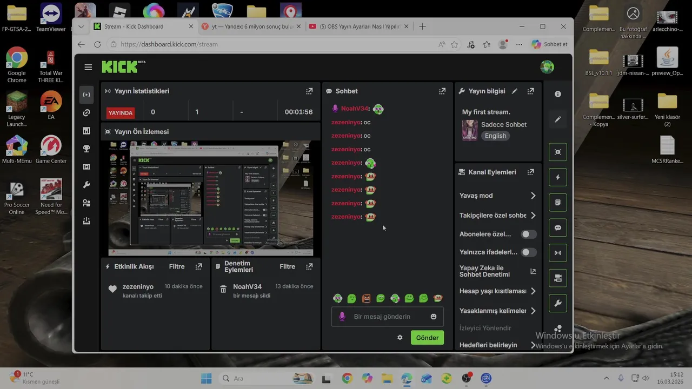Open the profile avatar in Kick header
The height and width of the screenshot is (389, 692).
click(x=547, y=67)
